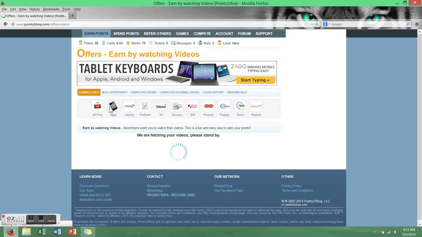Viewport: 422px width, 237px height.
Task: Open the OAuth And REST API link
Action: click(x=95, y=195)
